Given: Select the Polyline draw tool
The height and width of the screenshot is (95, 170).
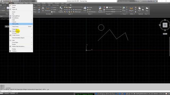Looking at the screenshot, I should [3, 9].
